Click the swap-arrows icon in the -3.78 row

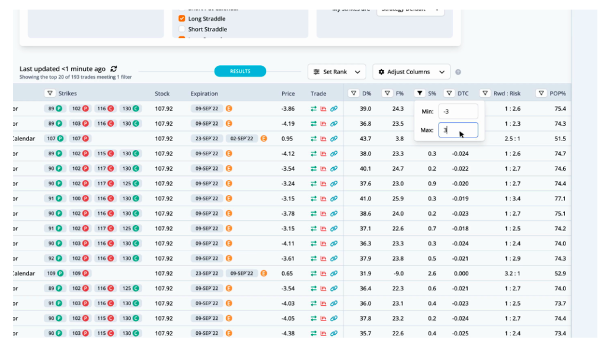click(x=314, y=213)
